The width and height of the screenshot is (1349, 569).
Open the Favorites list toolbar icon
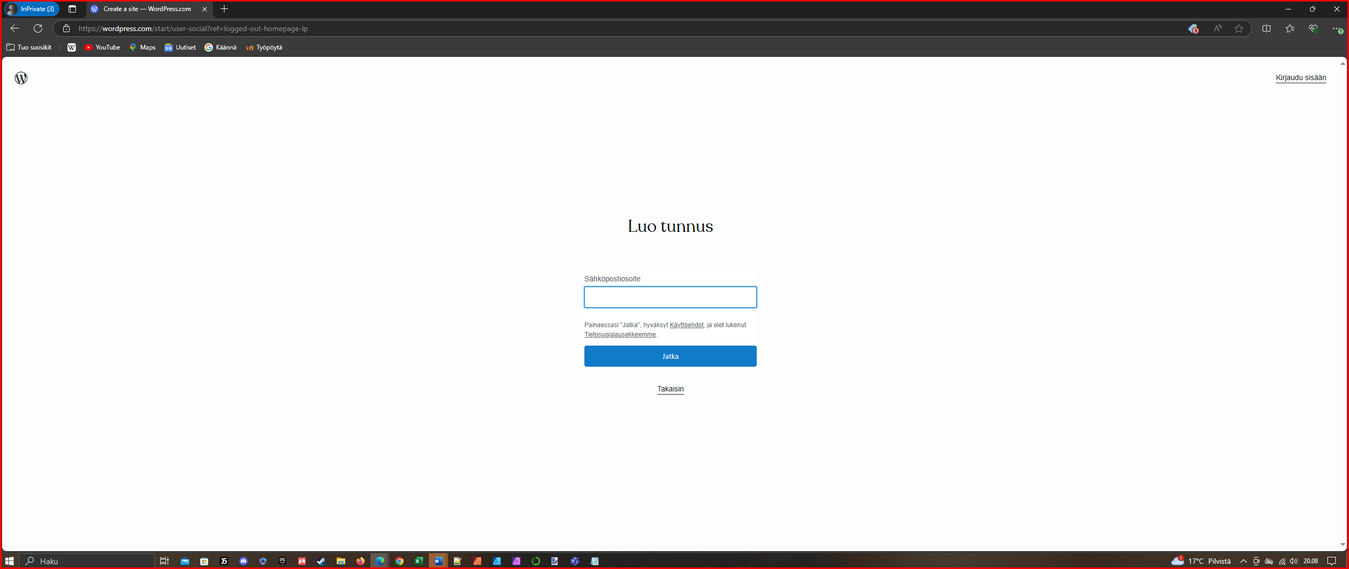click(1289, 28)
